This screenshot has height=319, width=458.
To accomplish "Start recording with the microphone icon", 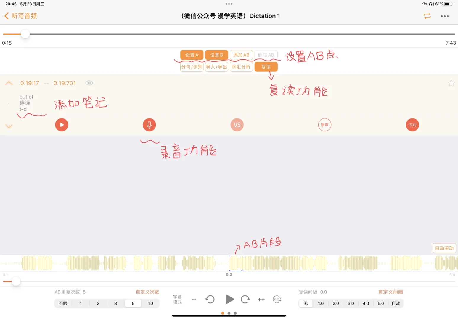I will click(x=149, y=125).
